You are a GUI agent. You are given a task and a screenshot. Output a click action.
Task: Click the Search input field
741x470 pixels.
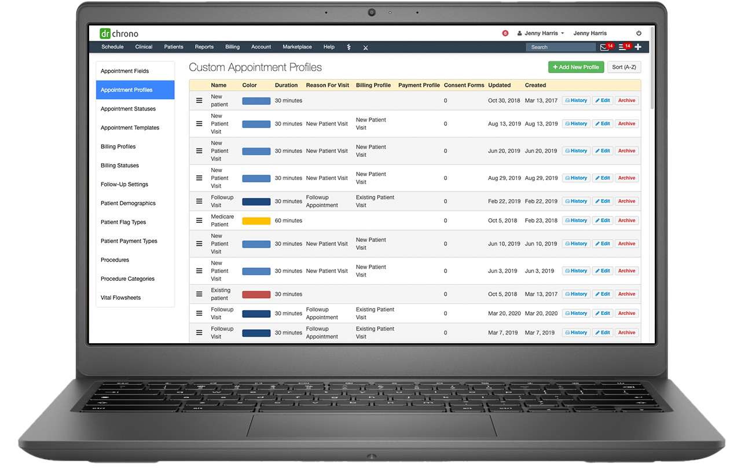[x=560, y=47]
